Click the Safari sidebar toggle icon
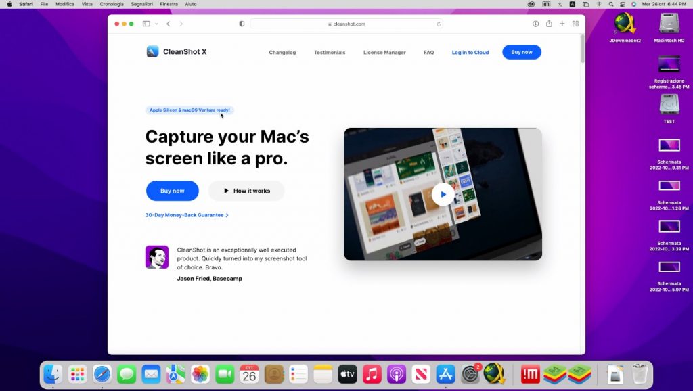 click(x=146, y=24)
